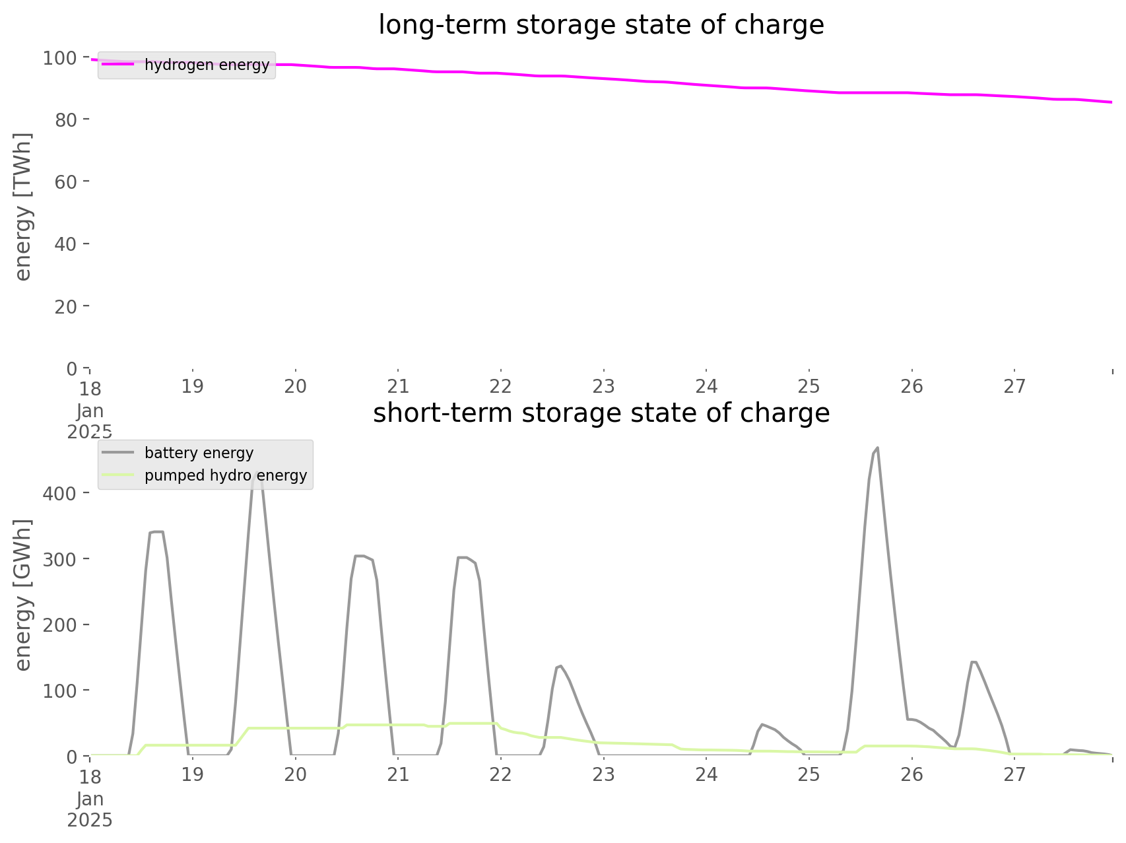Viewport: 1126px width, 843px height.
Task: Click the 40 tick on the TWh axis
Action: pos(66,244)
